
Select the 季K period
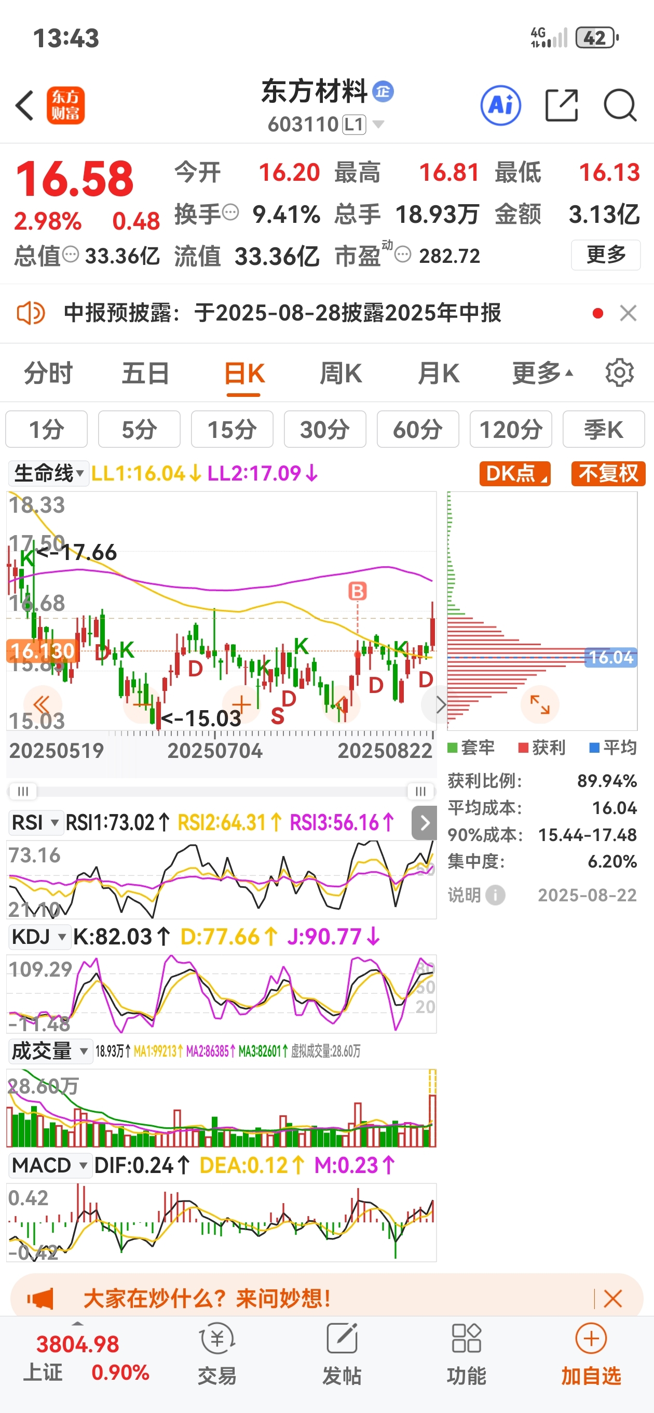click(604, 429)
